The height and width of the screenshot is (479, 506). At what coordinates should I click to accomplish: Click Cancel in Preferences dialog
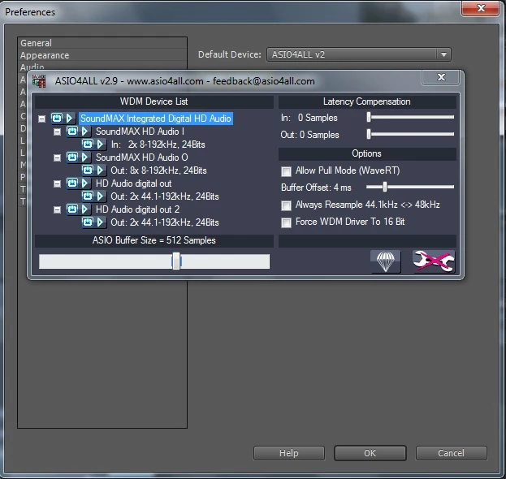(x=451, y=453)
